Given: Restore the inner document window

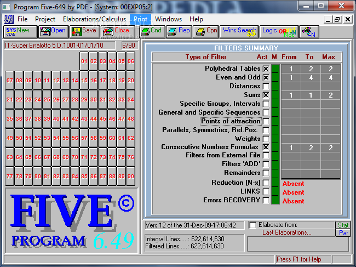Looking at the screenshot, I should (337, 20).
